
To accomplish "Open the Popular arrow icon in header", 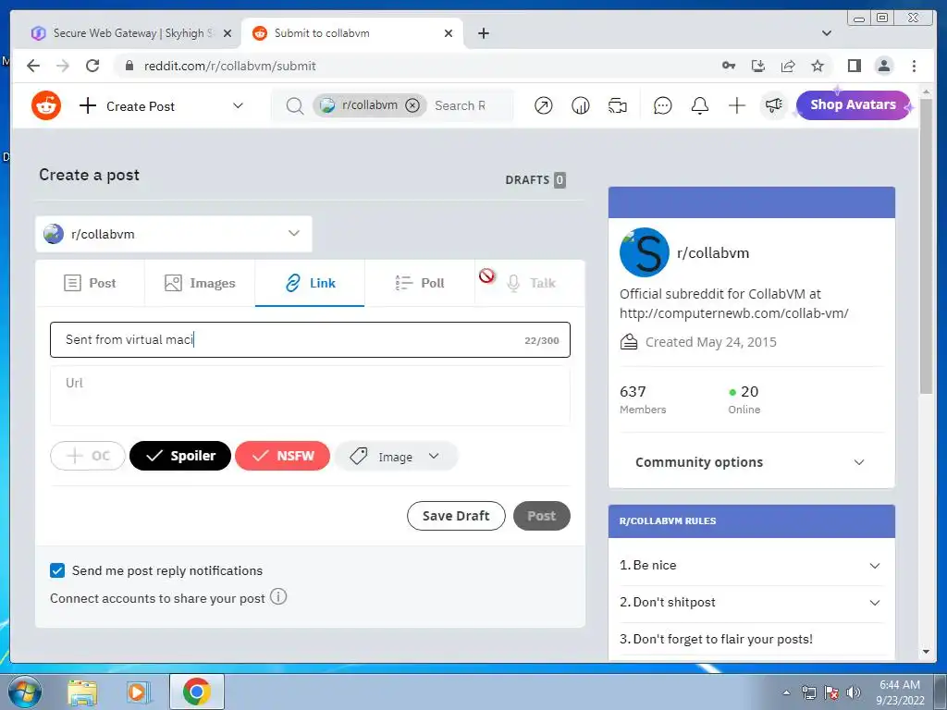I will coord(543,106).
